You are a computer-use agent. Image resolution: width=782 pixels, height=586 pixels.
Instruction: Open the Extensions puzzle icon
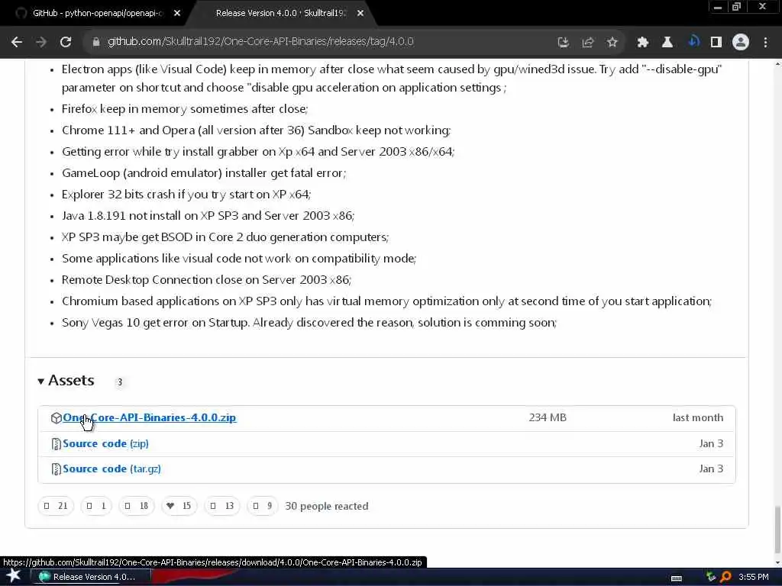pyautogui.click(x=642, y=43)
